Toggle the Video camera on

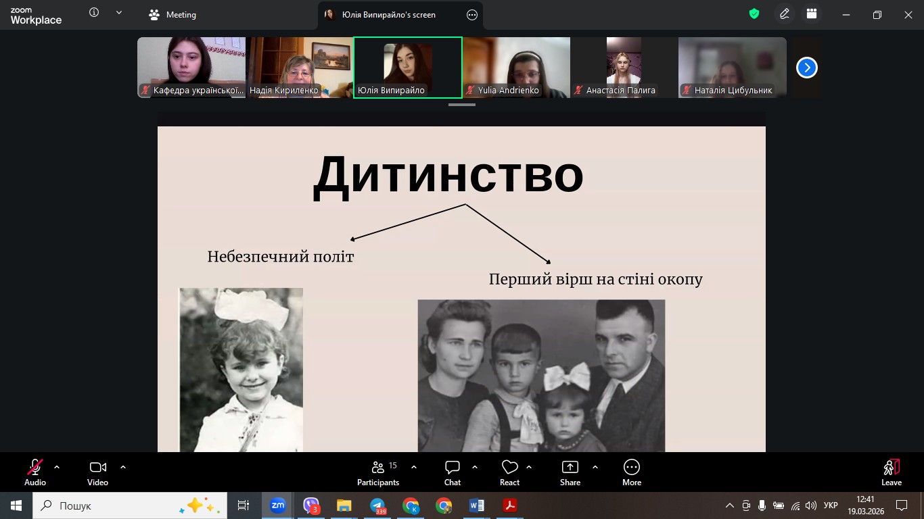[x=97, y=472]
